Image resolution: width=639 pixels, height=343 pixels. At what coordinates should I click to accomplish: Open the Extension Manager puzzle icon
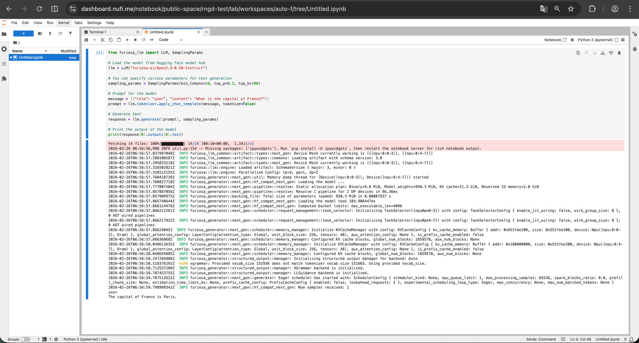pos(4,78)
